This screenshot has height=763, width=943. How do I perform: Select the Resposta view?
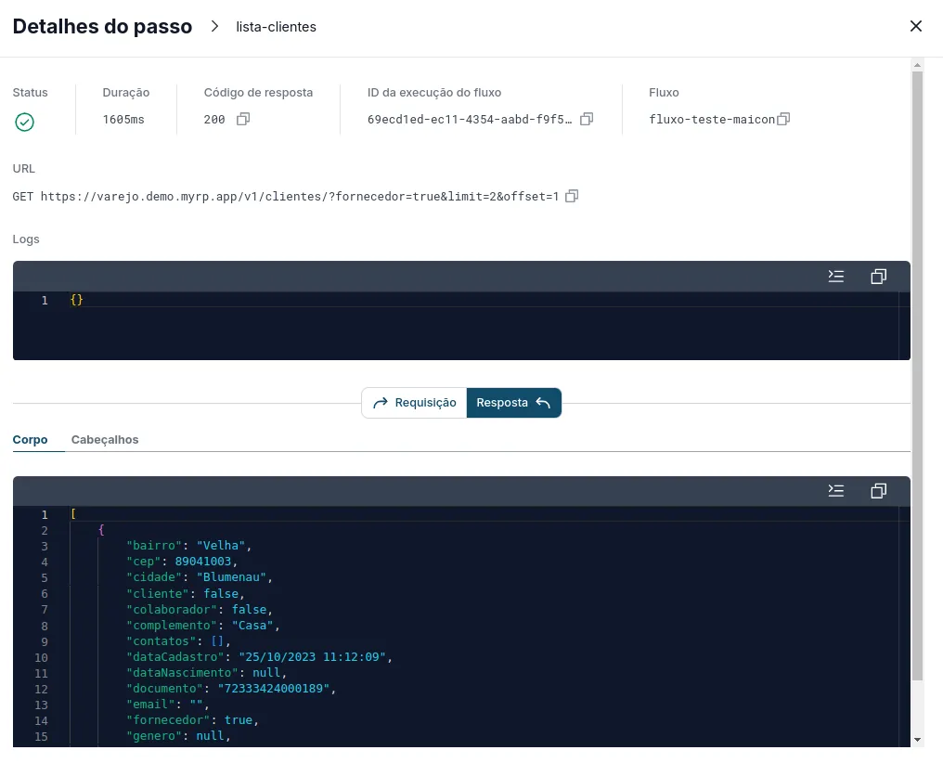[x=513, y=403]
